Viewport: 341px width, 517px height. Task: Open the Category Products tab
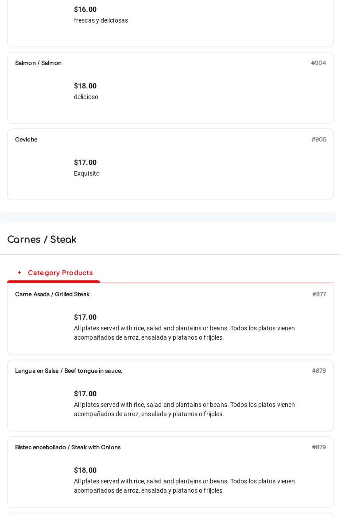point(60,273)
